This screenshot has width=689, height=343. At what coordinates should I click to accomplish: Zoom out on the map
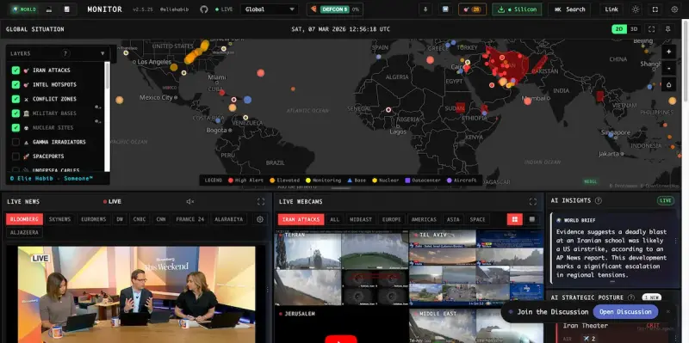pyautogui.click(x=669, y=69)
